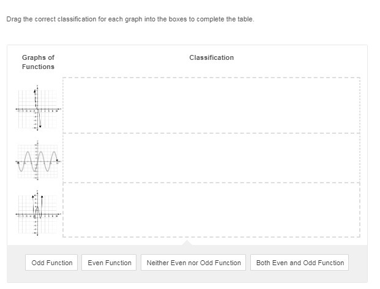Click the drag instruction sentence at the top
This screenshot has height=289, width=380.
coord(130,19)
